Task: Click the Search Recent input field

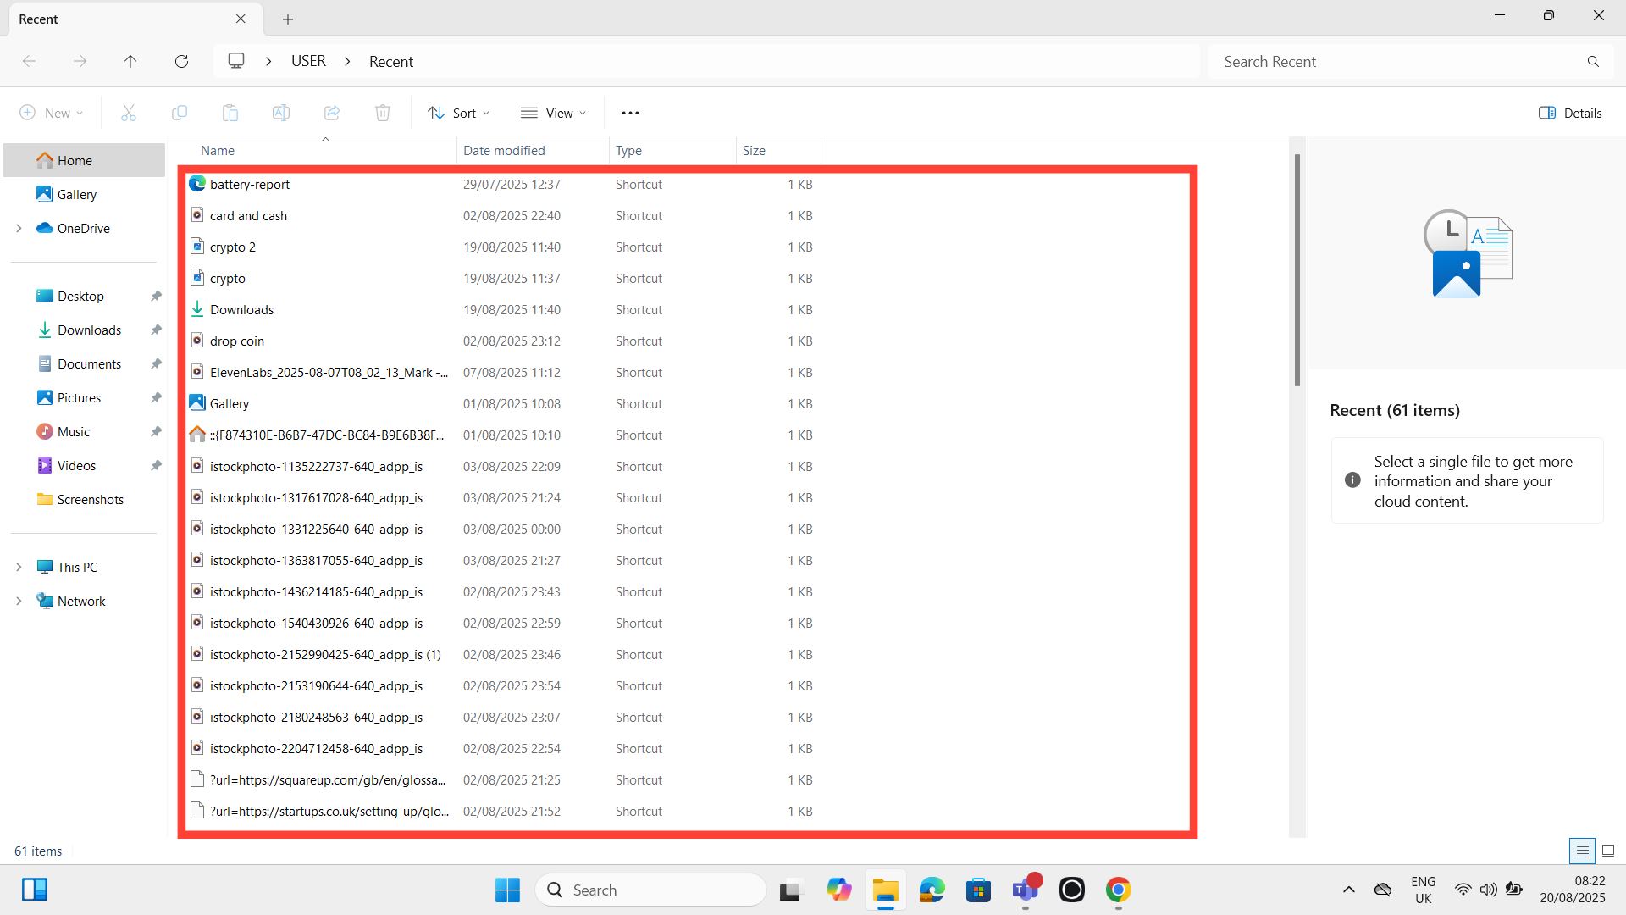Action: [x=1397, y=61]
